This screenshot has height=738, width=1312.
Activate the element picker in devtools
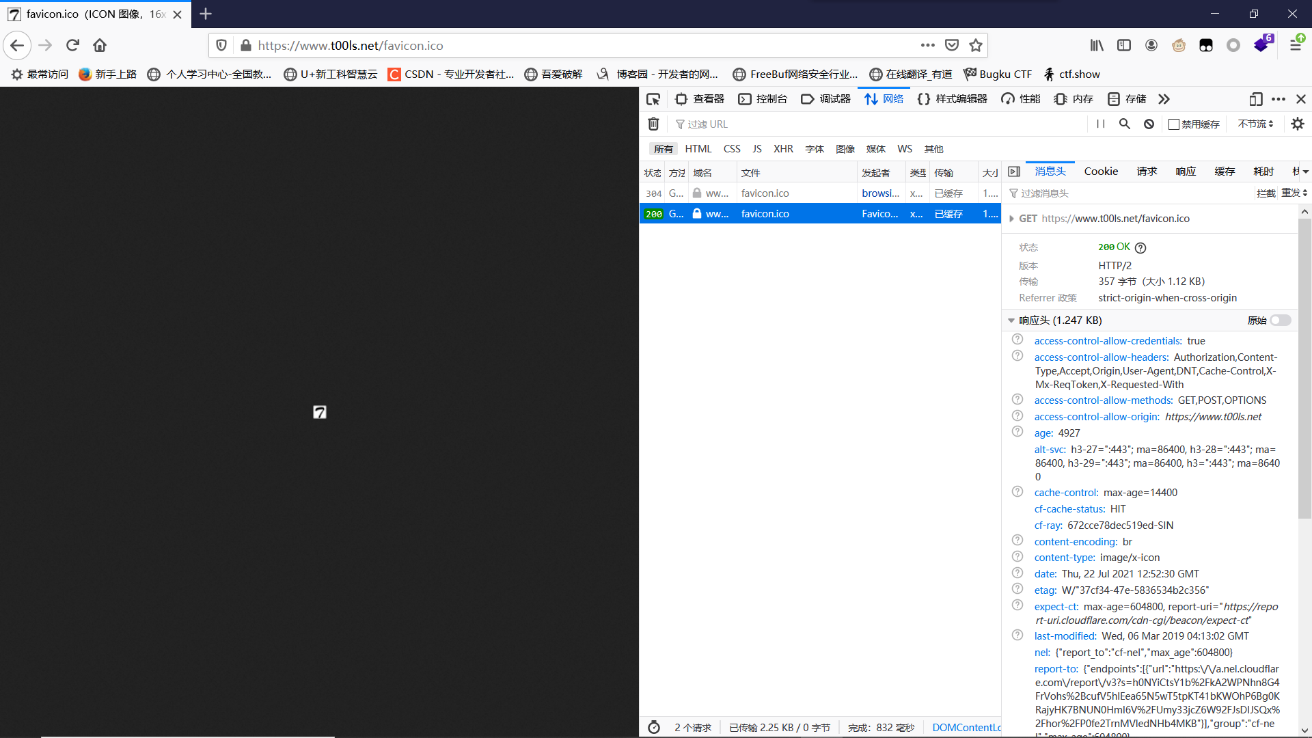coord(653,99)
